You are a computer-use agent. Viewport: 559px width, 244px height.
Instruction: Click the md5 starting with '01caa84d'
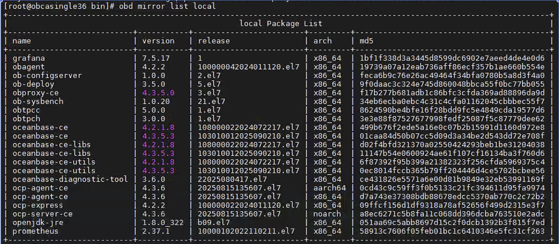click(x=452, y=136)
